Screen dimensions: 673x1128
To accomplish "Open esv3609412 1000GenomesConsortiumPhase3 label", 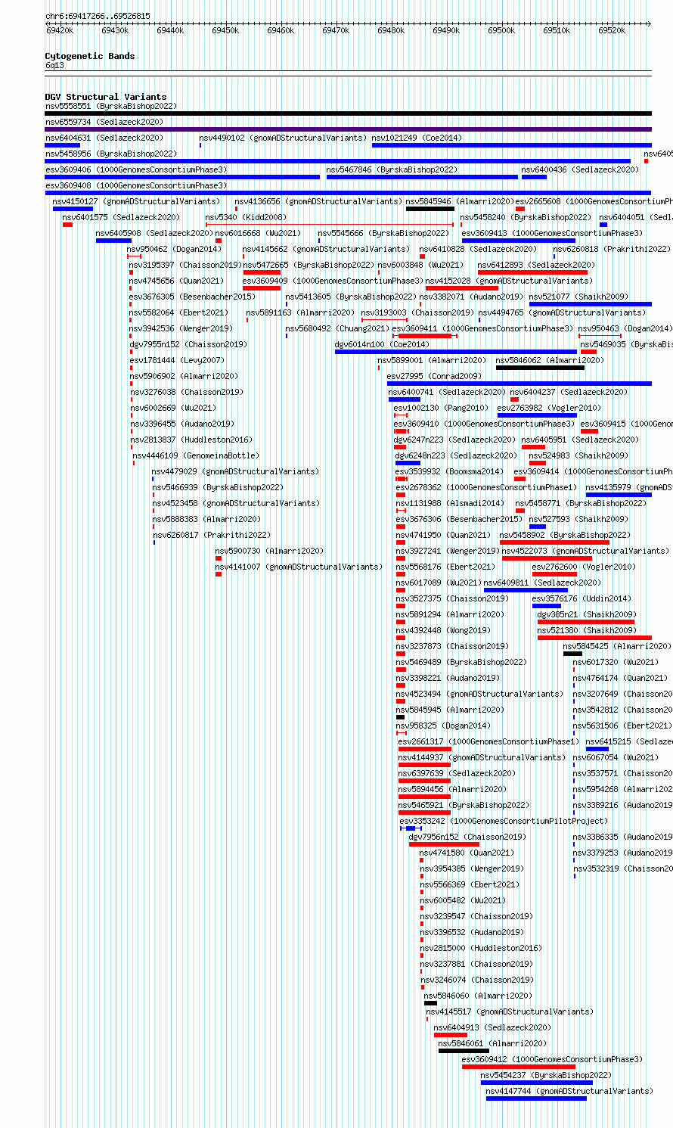I will [x=552, y=1060].
